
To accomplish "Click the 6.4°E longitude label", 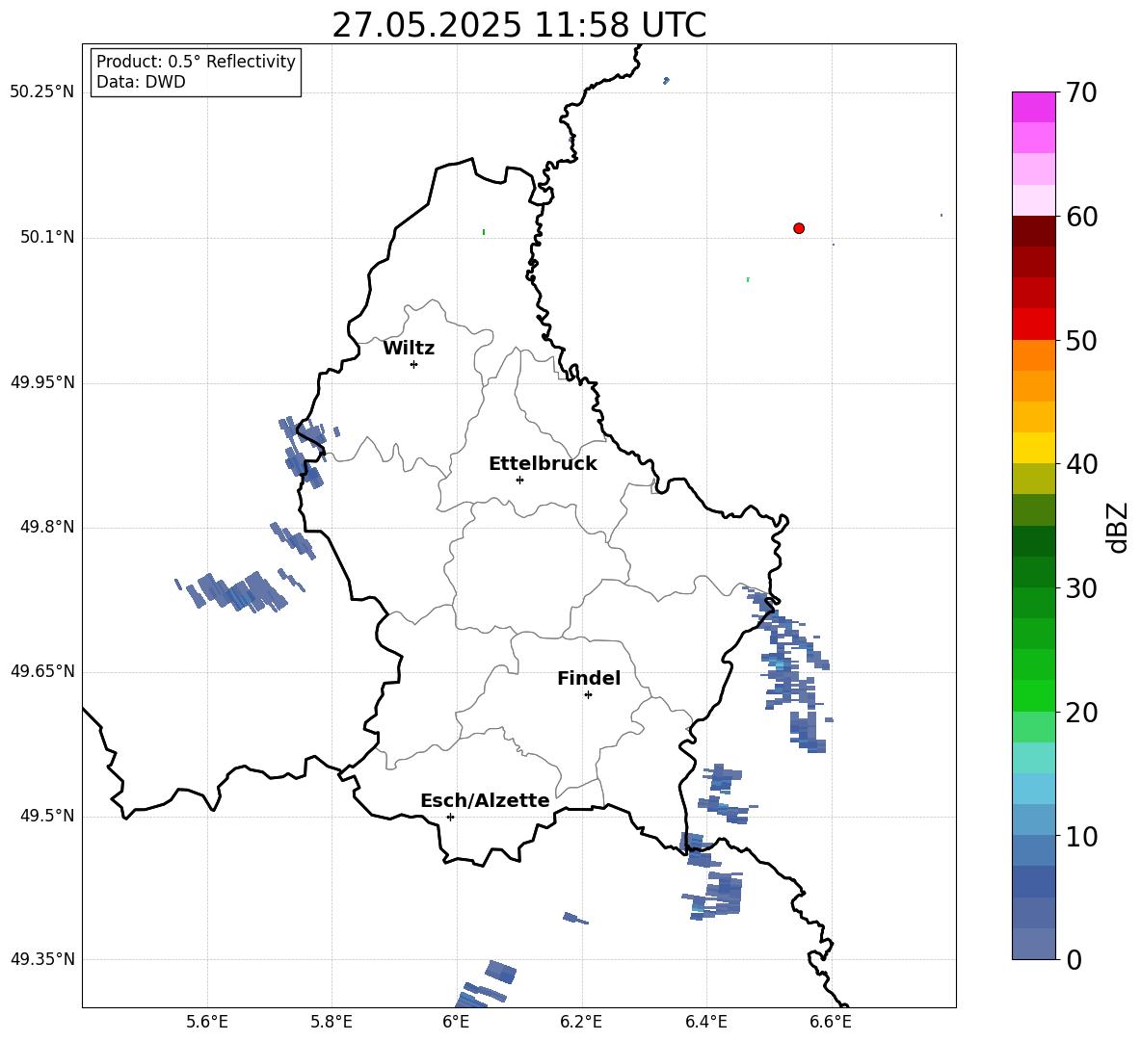I will 705,1022.
